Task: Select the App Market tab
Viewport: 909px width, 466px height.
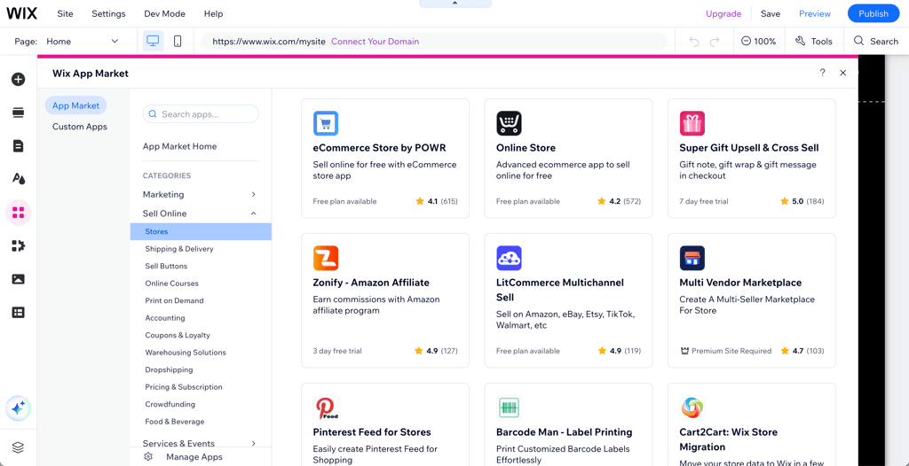Action: pyautogui.click(x=76, y=105)
